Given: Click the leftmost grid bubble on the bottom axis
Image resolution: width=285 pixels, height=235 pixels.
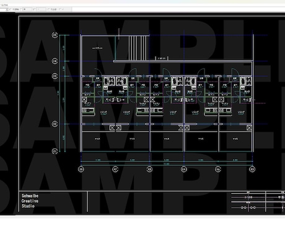Looking at the screenshot, I should tap(81, 169).
